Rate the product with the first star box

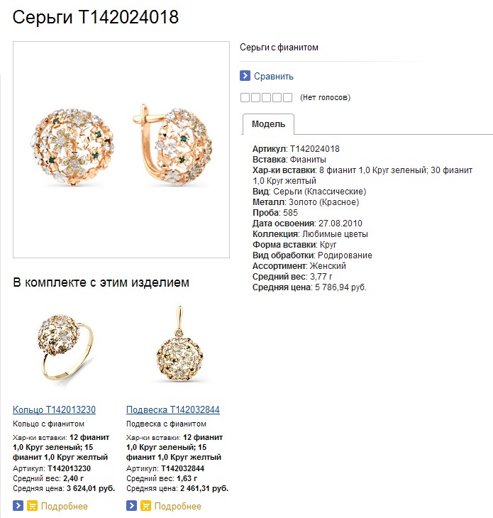[x=245, y=97]
